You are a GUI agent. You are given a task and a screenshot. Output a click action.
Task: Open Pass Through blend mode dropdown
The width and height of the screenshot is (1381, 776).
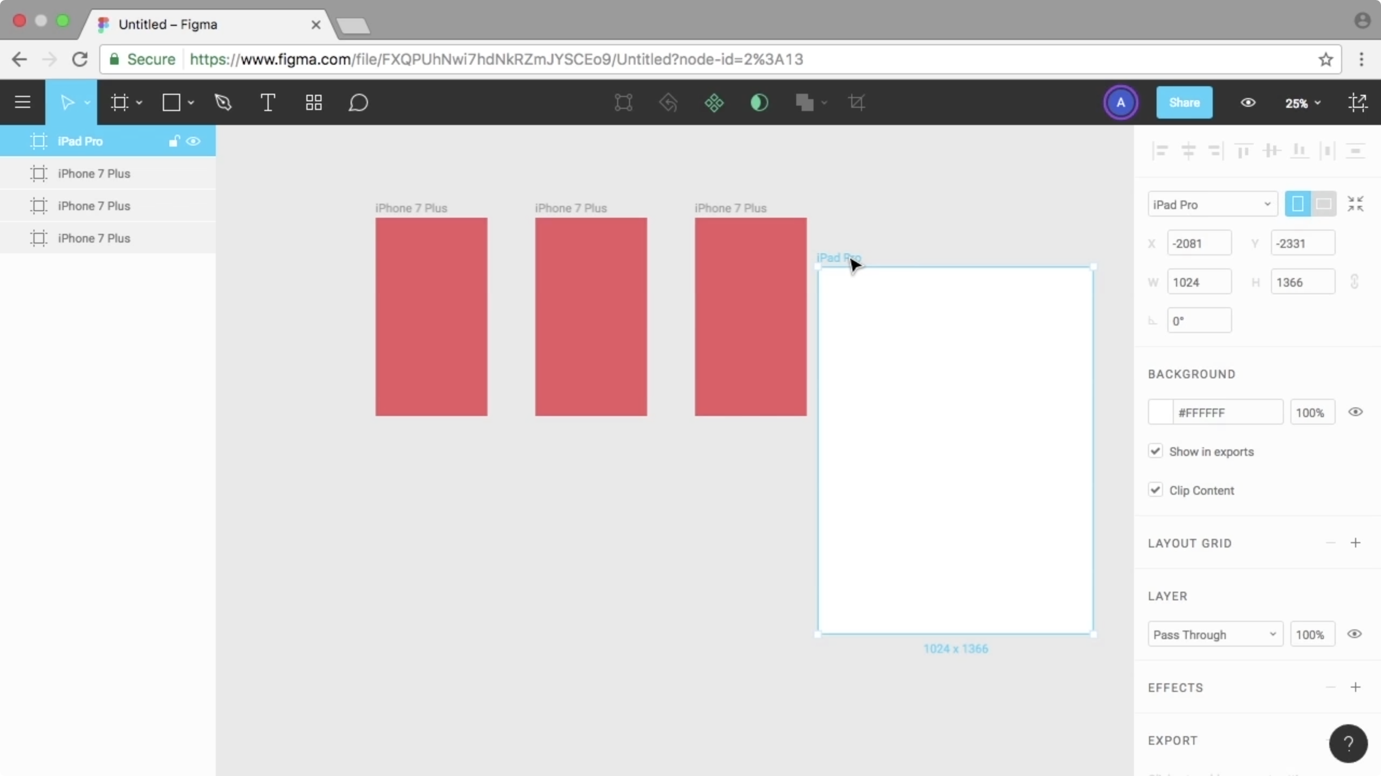coord(1215,634)
